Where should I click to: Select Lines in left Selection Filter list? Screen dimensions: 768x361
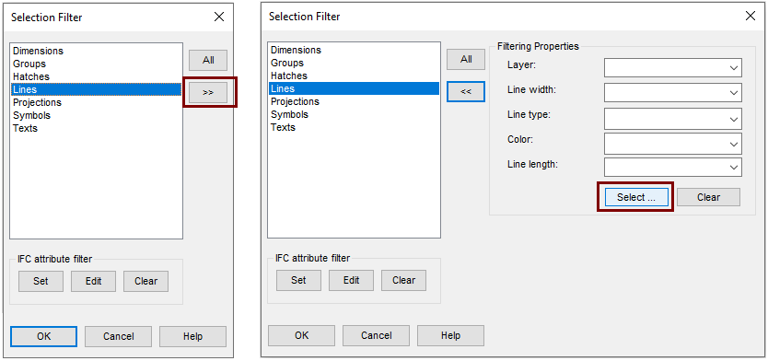point(97,89)
